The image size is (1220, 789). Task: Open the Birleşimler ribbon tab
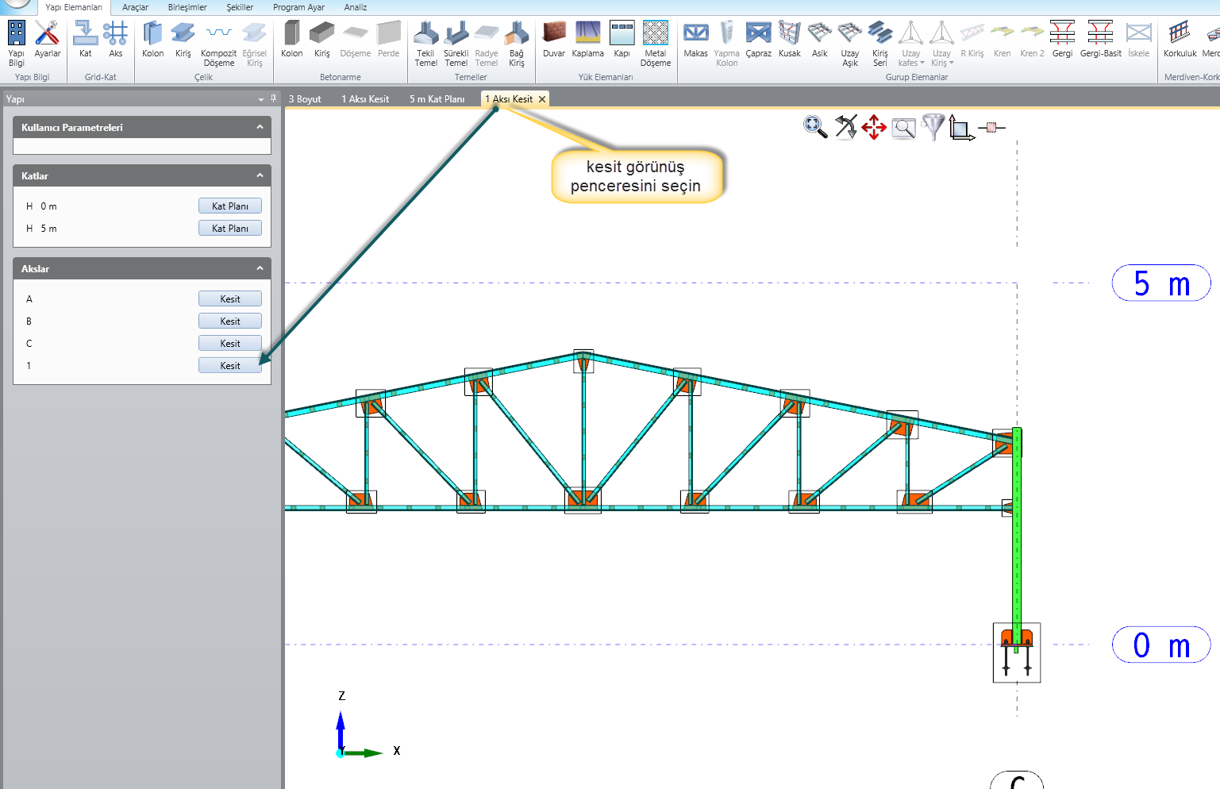187,7
